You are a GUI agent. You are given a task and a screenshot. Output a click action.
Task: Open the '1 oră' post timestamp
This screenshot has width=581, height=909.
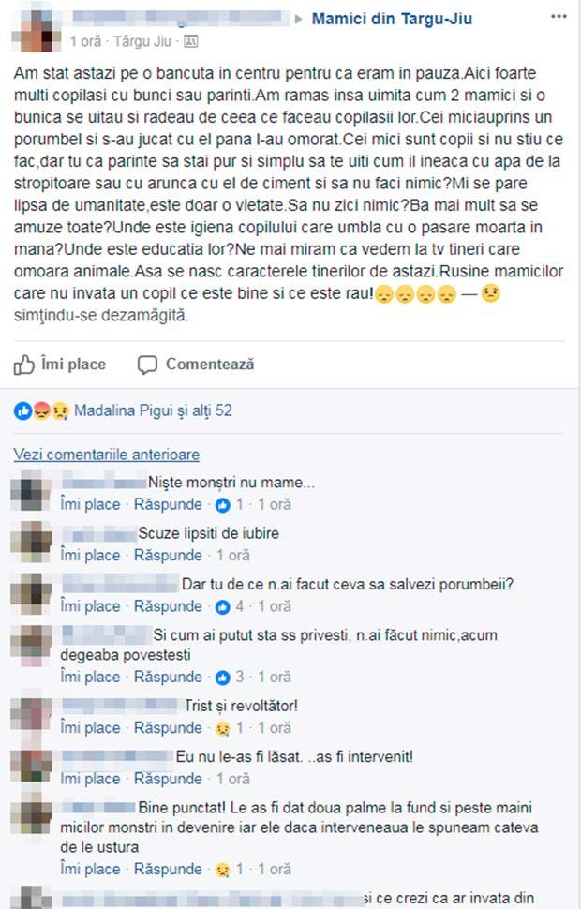[85, 41]
